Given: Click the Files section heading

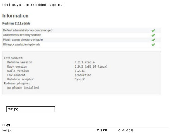Looking at the screenshot, I should click(x=6, y=125).
